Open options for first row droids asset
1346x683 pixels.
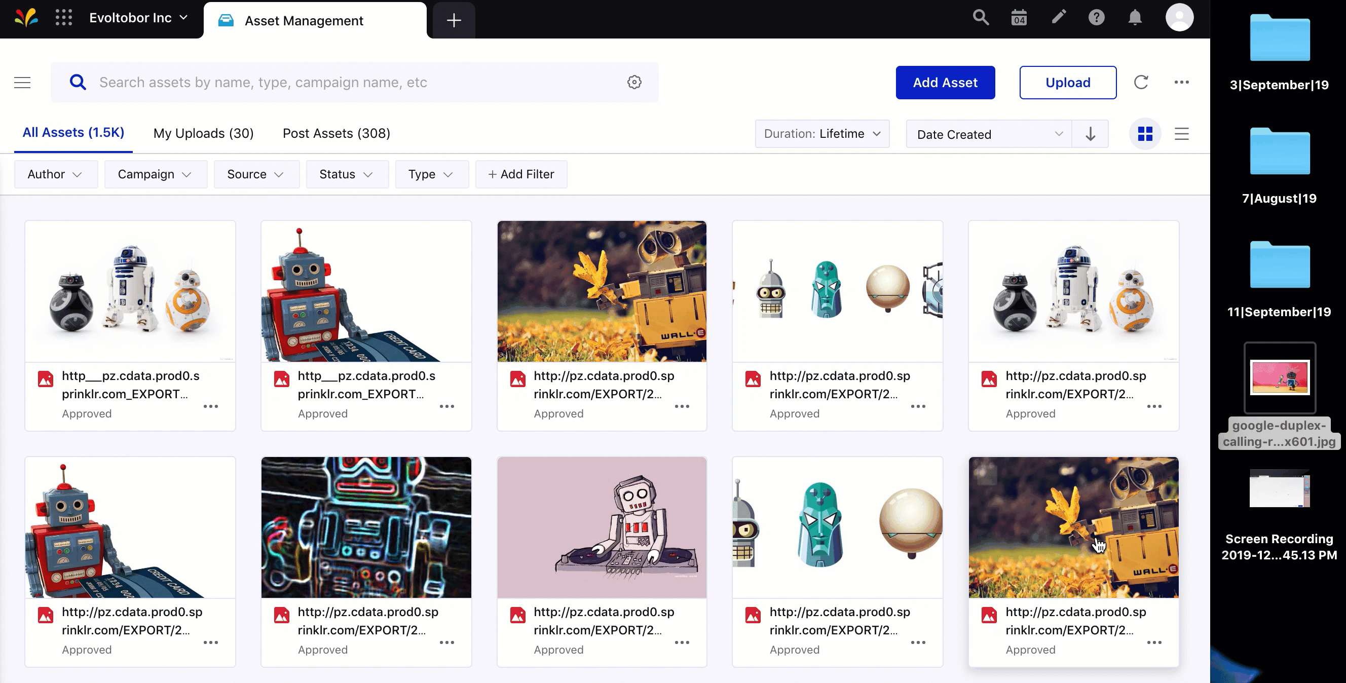coord(211,406)
